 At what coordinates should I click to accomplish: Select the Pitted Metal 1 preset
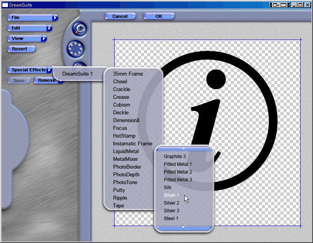[178, 164]
